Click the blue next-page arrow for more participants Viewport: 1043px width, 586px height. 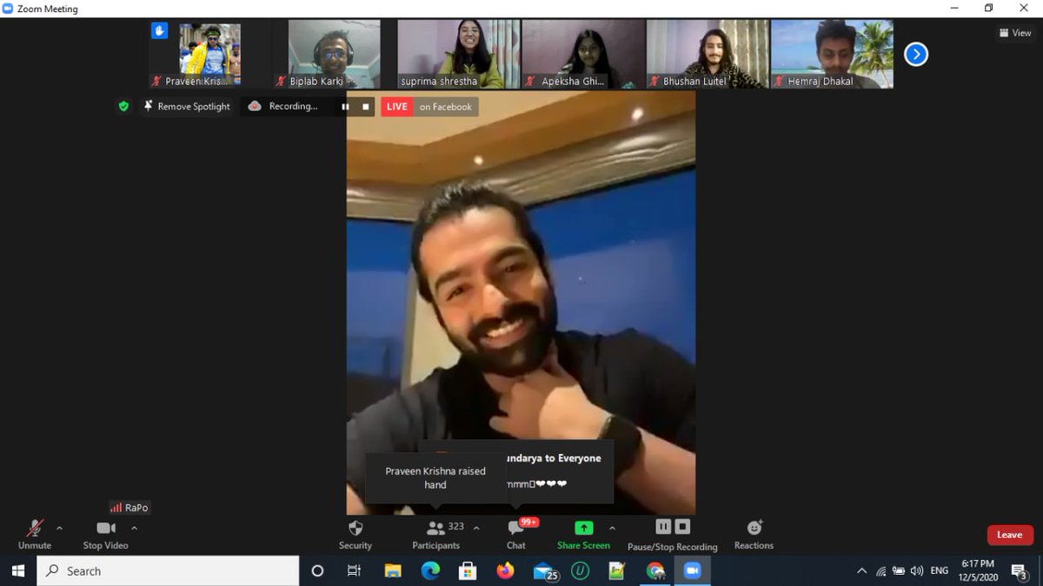pos(915,54)
